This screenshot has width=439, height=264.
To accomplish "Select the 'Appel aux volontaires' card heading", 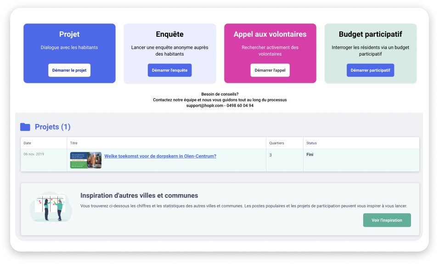I will pyautogui.click(x=270, y=34).
